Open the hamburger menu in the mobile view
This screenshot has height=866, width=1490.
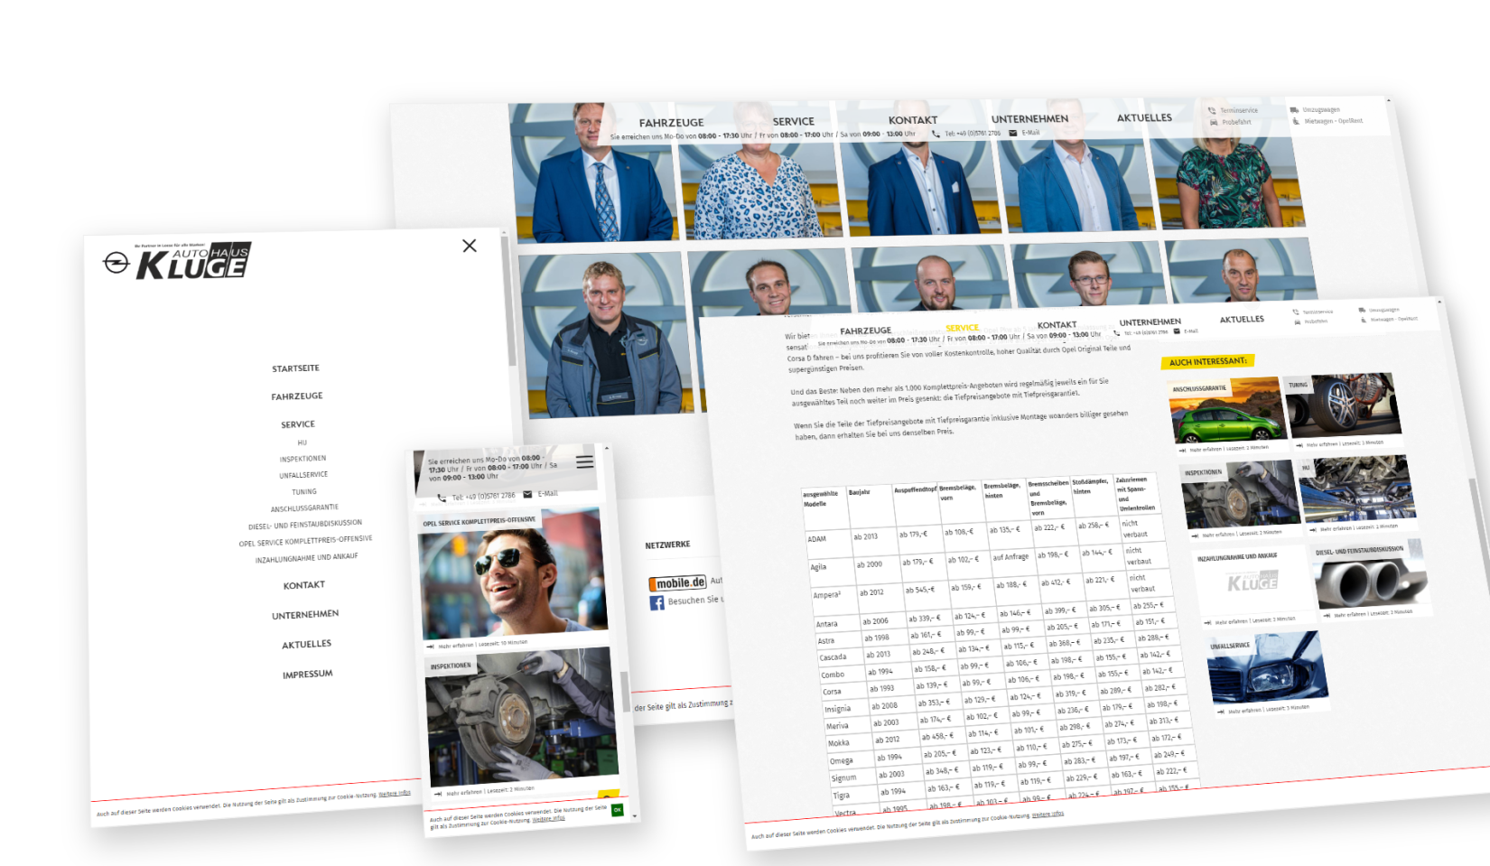coord(585,461)
